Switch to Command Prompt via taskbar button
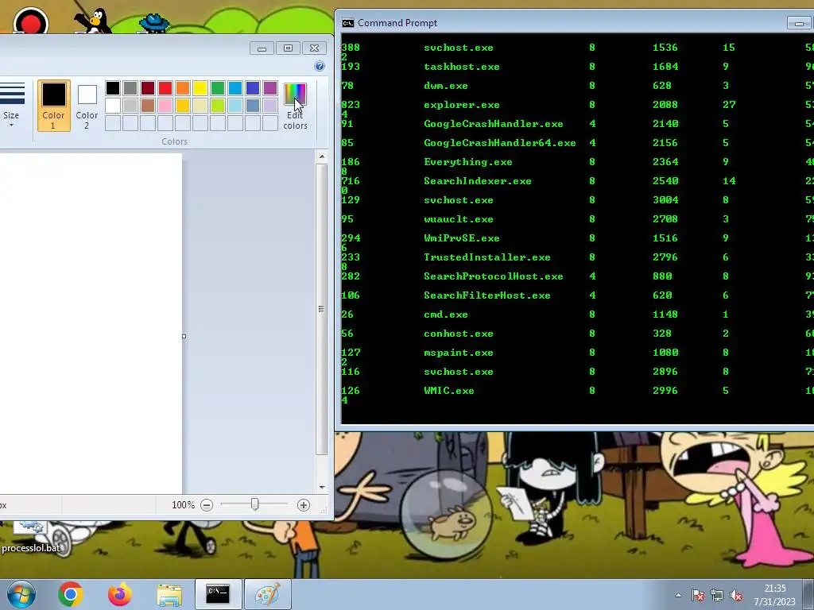814x610 pixels. (x=218, y=594)
